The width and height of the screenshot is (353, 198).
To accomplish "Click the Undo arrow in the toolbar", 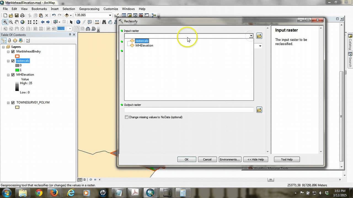I will pyautogui.click(x=54, y=15).
